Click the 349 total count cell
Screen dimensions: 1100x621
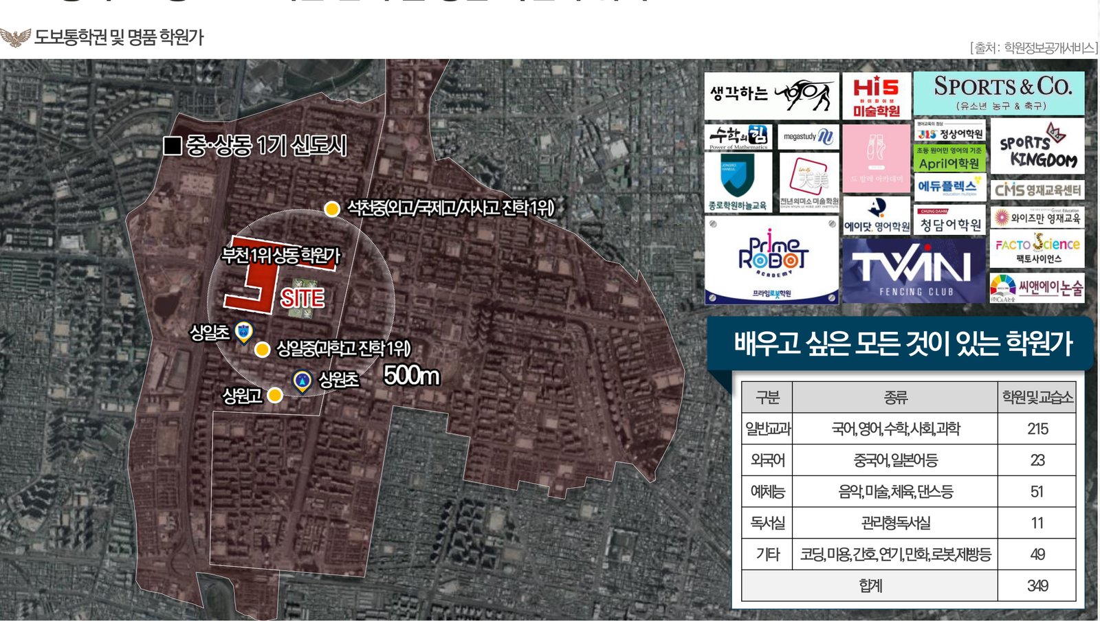pyautogui.click(x=1037, y=586)
